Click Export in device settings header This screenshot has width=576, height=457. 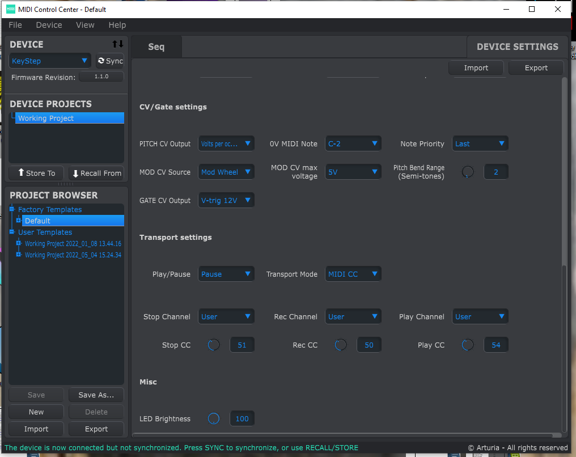[536, 68]
